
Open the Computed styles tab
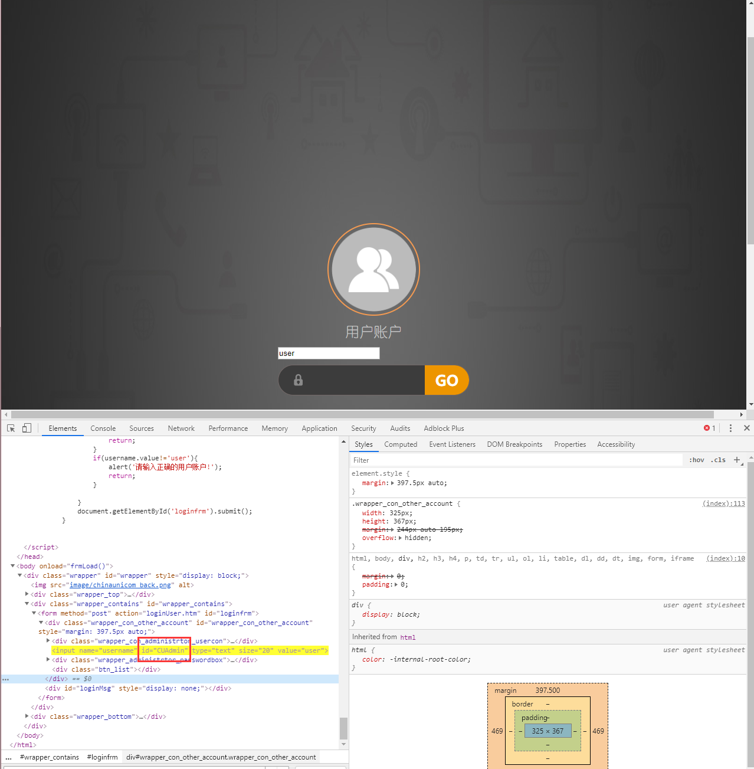pos(400,444)
